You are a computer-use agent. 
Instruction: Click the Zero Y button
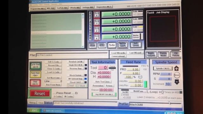[97, 22]
